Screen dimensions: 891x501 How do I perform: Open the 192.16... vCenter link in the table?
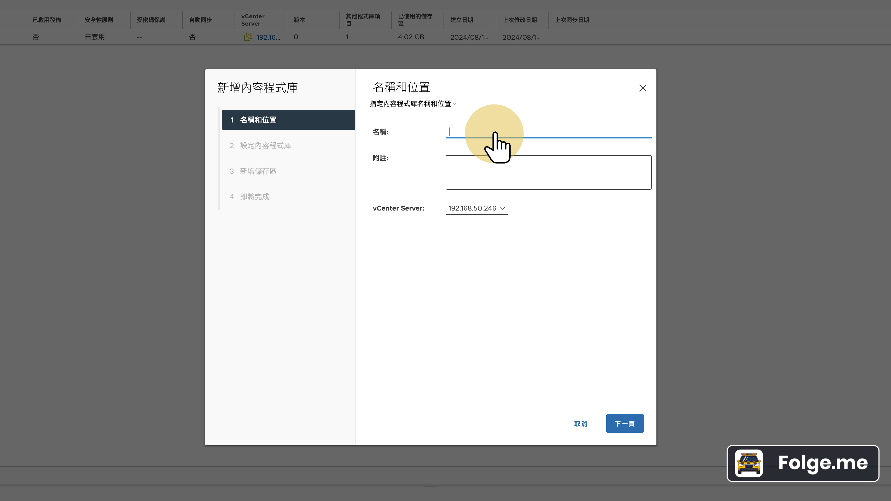pos(268,37)
